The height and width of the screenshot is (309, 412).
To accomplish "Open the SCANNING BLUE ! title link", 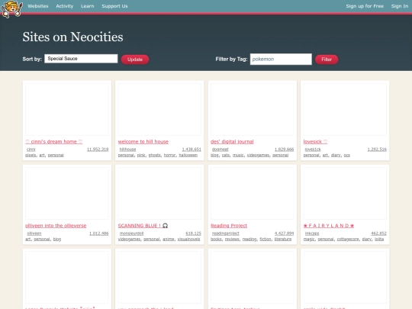I will (x=143, y=225).
